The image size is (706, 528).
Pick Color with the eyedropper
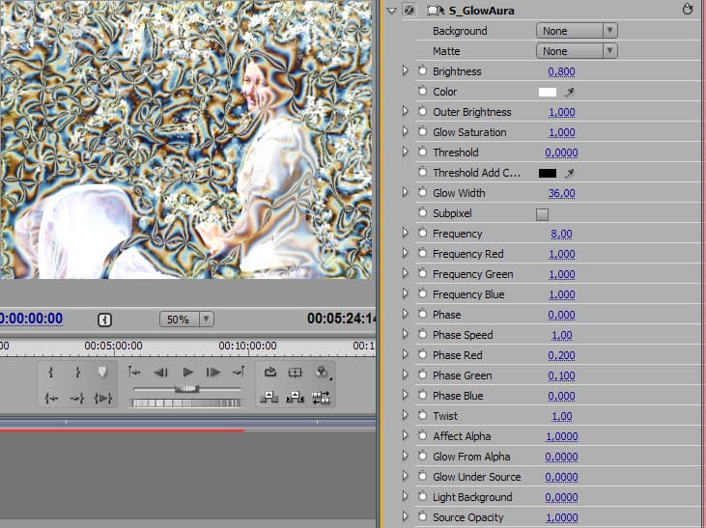coord(570,93)
